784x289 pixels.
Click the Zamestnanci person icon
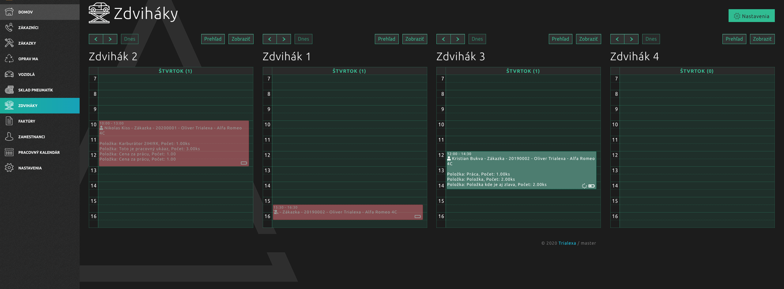coord(9,137)
